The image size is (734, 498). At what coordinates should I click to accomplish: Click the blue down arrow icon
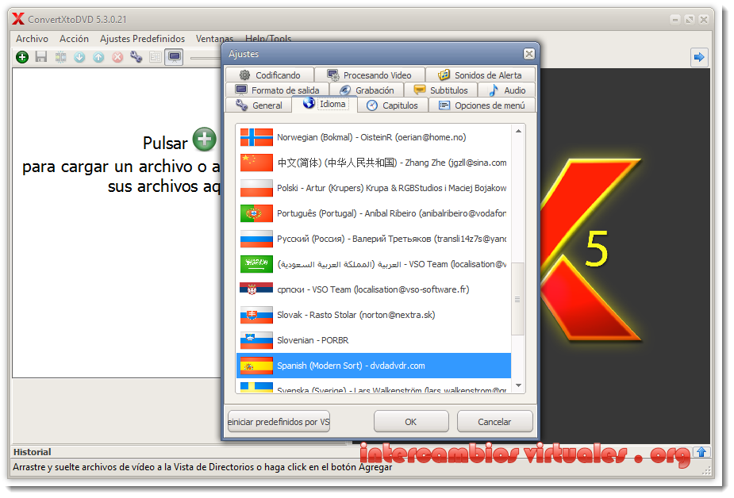79,57
